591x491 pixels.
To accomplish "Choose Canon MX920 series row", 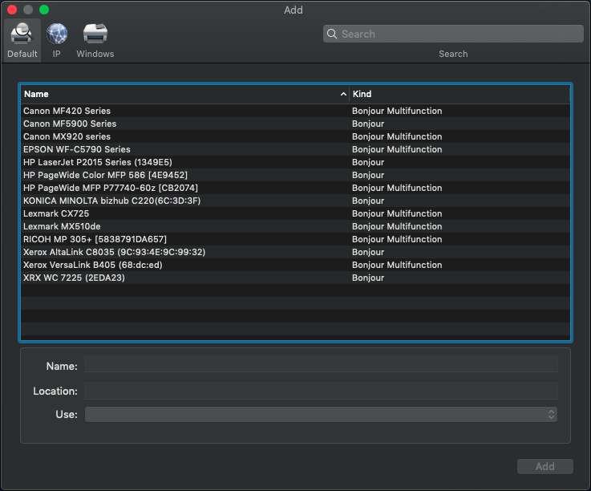I will pyautogui.click(x=295, y=136).
